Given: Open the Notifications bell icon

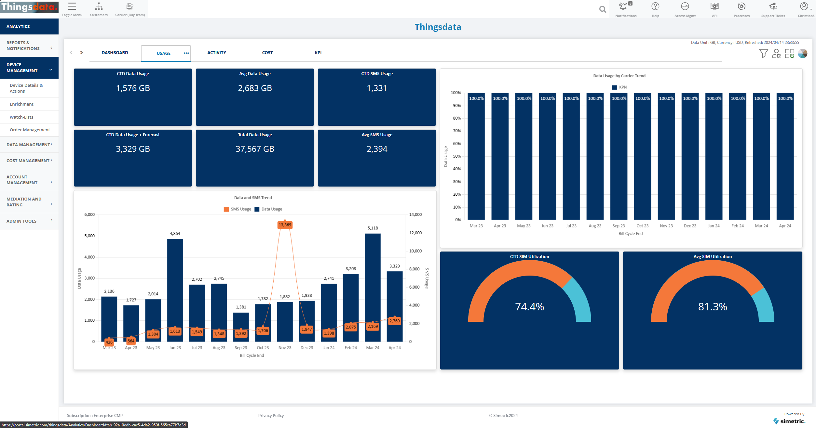Looking at the screenshot, I should [623, 6].
